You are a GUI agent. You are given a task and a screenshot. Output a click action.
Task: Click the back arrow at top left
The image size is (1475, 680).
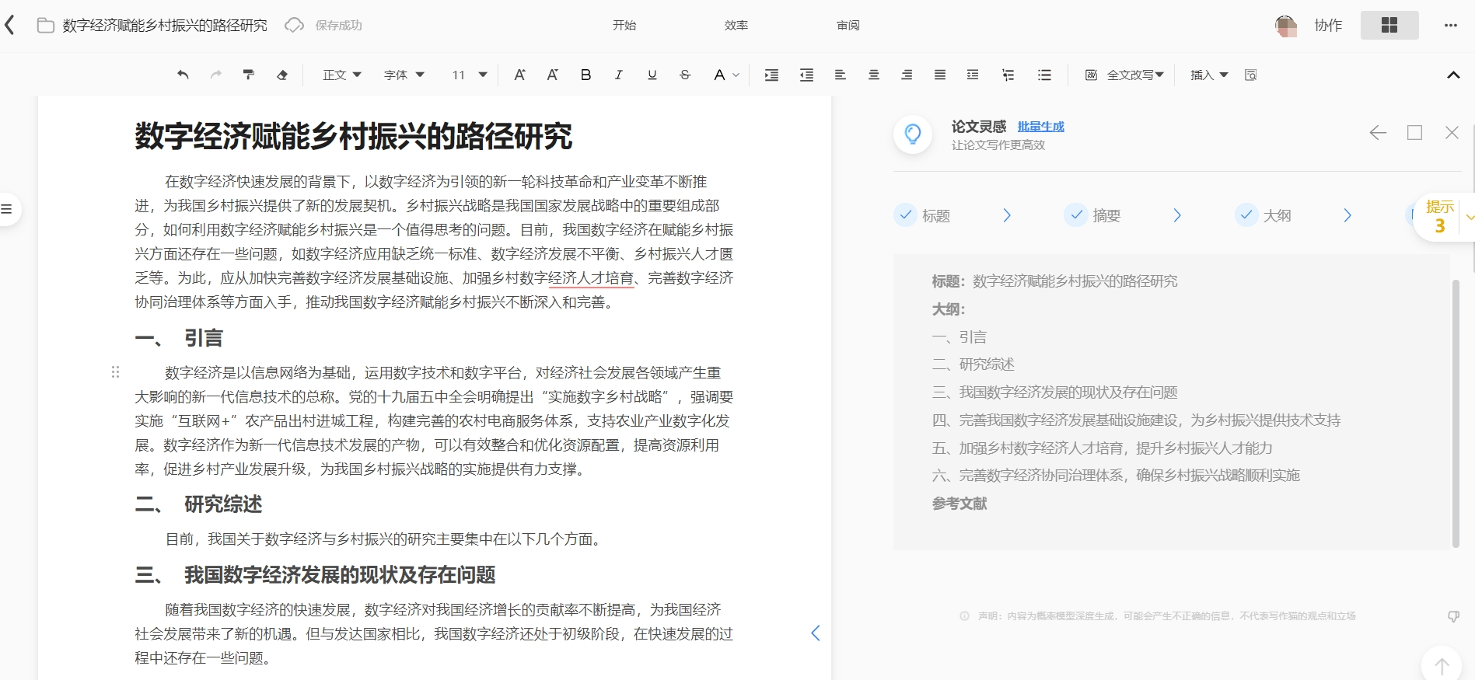9,25
